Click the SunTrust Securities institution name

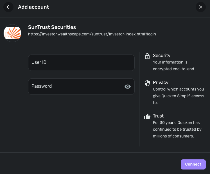(52, 27)
